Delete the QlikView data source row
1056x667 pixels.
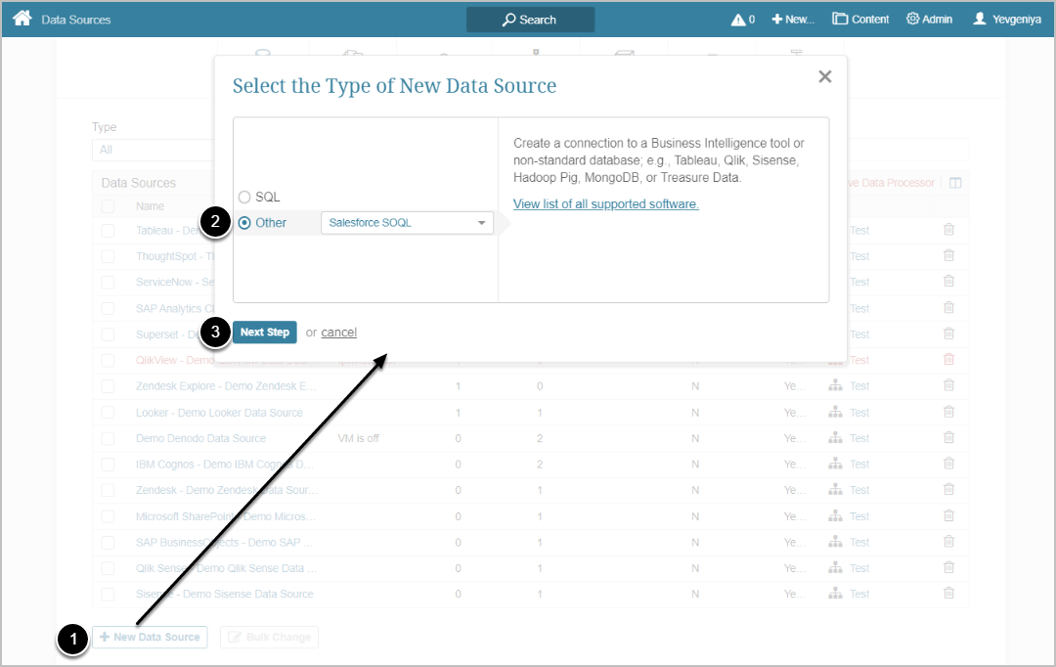point(948,360)
